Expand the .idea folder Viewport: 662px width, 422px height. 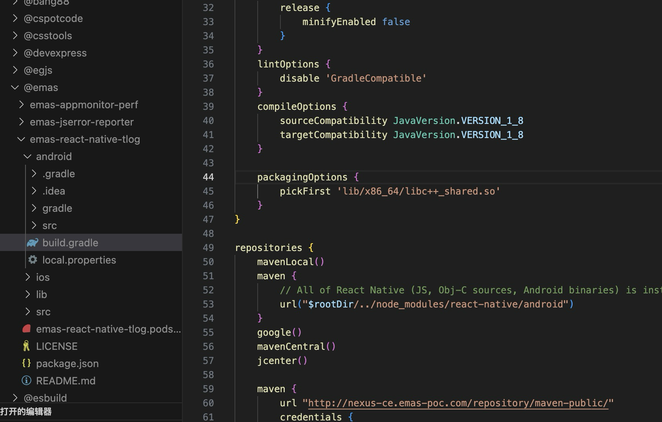coord(34,191)
